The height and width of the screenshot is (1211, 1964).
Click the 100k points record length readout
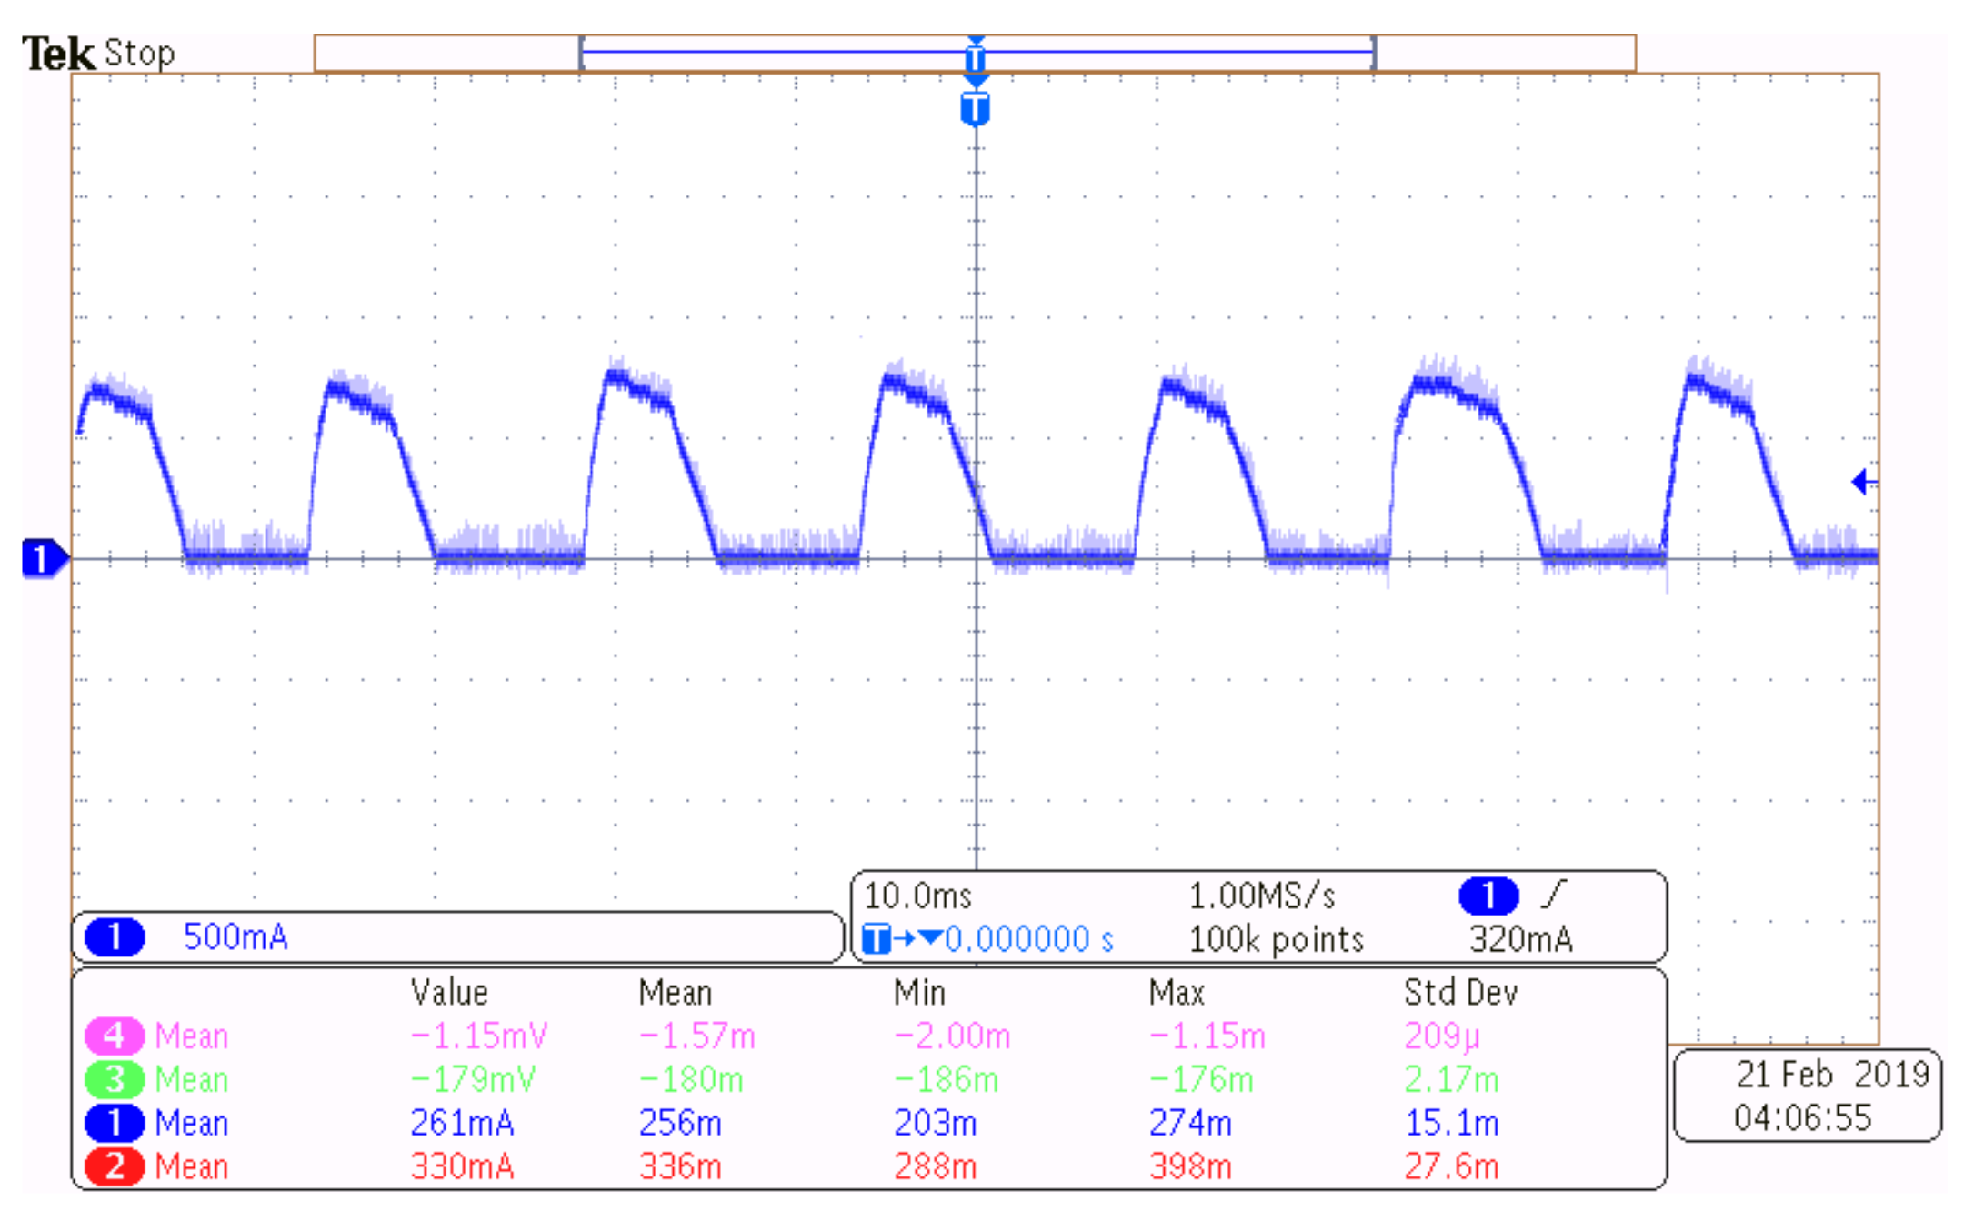coord(1277,939)
